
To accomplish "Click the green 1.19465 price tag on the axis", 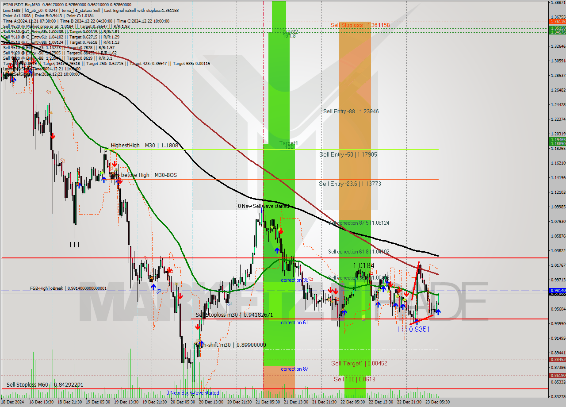I will (x=557, y=139).
